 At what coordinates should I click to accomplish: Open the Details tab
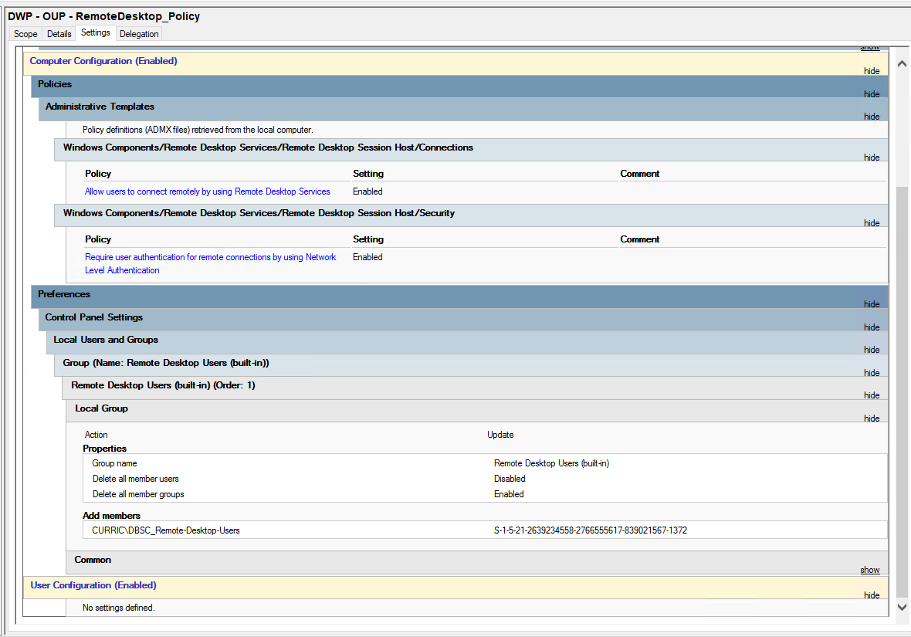click(x=59, y=34)
